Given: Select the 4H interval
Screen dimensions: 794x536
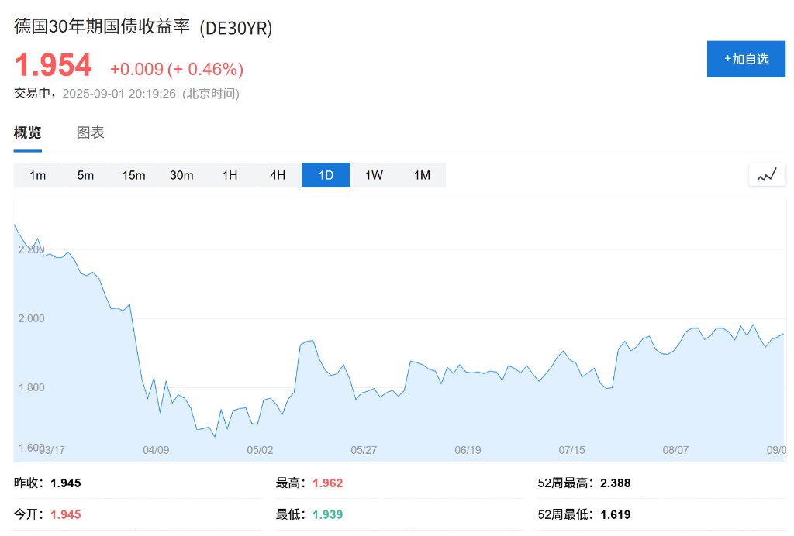Looking at the screenshot, I should pos(278,175).
